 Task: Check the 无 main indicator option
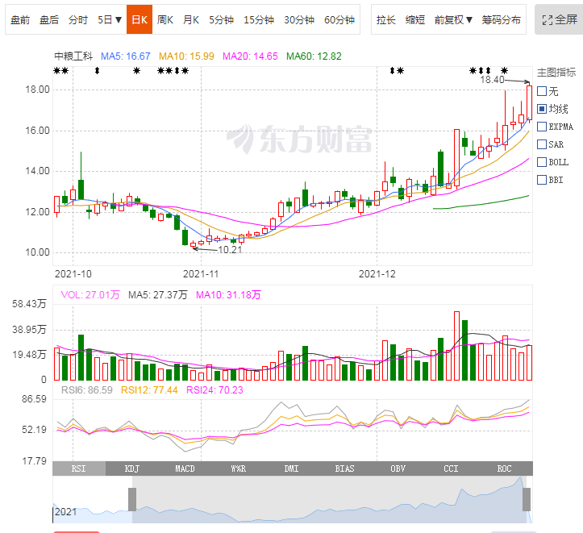(542, 91)
